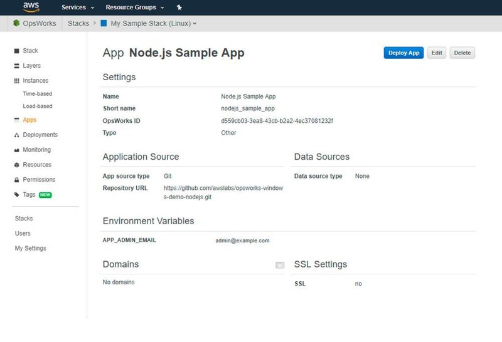This screenshot has width=502, height=342.
Task: Click the short name nodejs_sample_app
Action: (x=248, y=108)
